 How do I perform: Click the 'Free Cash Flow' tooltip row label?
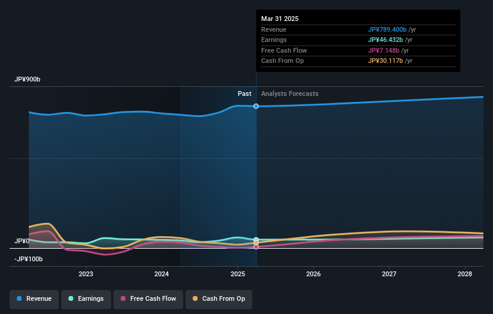point(284,50)
